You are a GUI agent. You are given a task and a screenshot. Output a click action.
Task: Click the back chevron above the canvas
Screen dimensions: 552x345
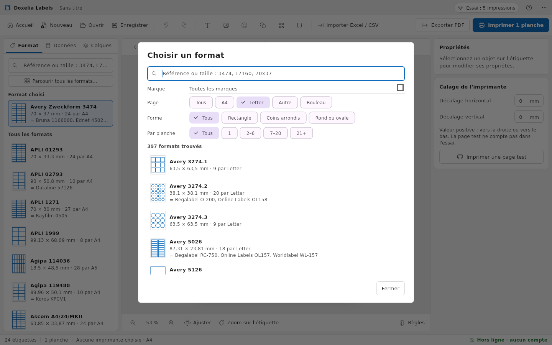[135, 47]
